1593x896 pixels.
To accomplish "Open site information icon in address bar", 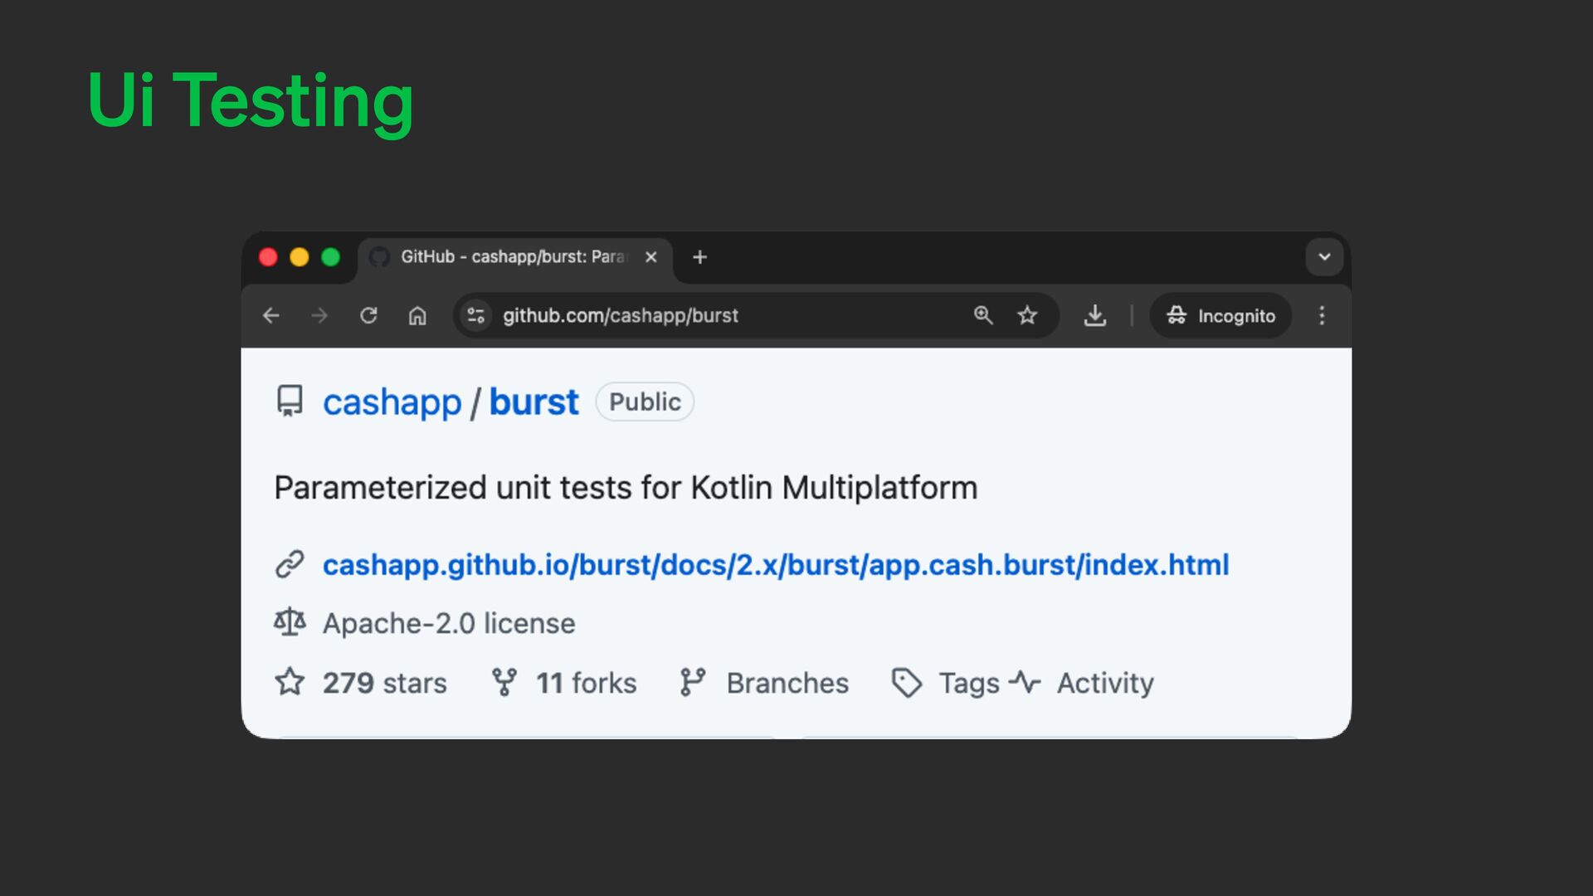I will [476, 316].
